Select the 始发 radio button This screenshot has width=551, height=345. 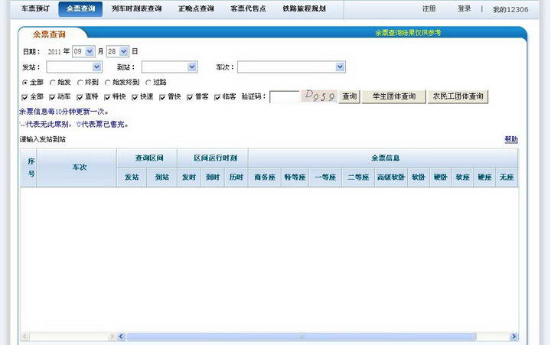(x=52, y=82)
